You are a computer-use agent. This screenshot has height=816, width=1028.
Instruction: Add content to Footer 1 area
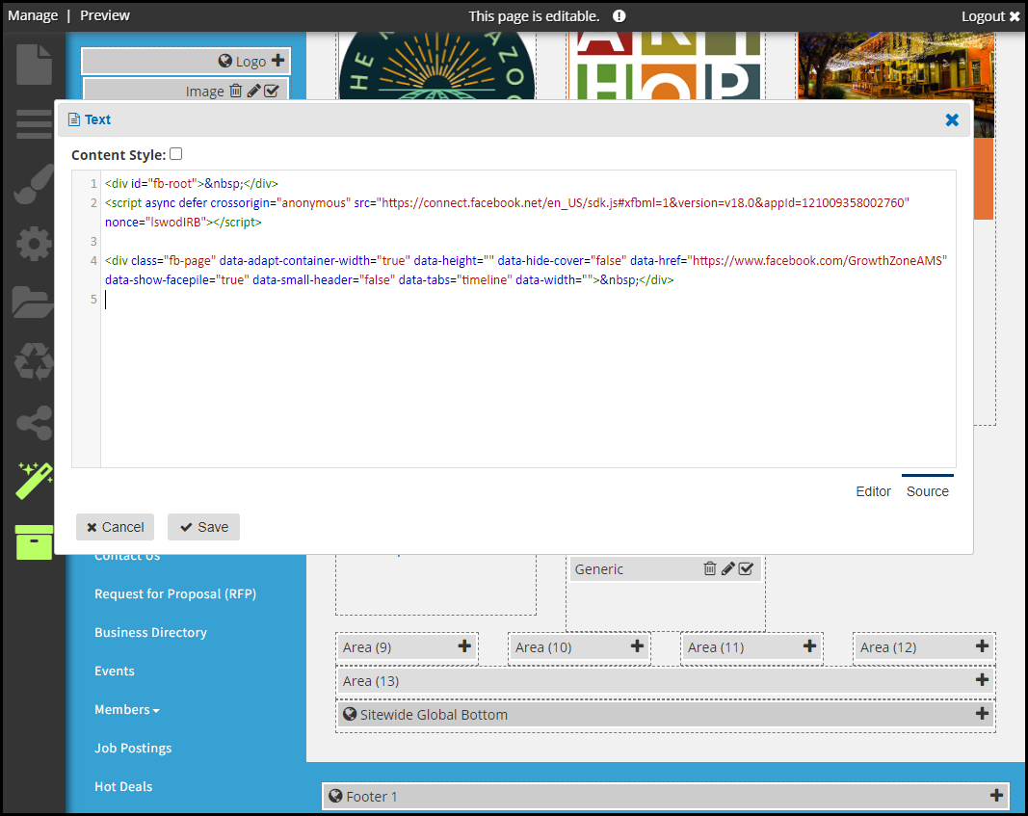tap(996, 796)
